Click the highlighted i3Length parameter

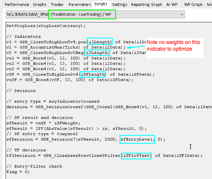tap(96, 53)
